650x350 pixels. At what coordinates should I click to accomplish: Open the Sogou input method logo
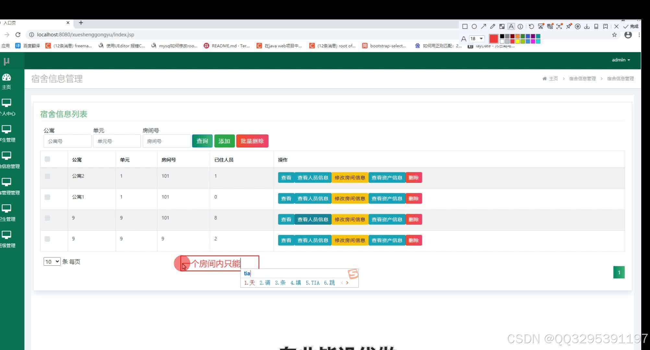click(353, 274)
